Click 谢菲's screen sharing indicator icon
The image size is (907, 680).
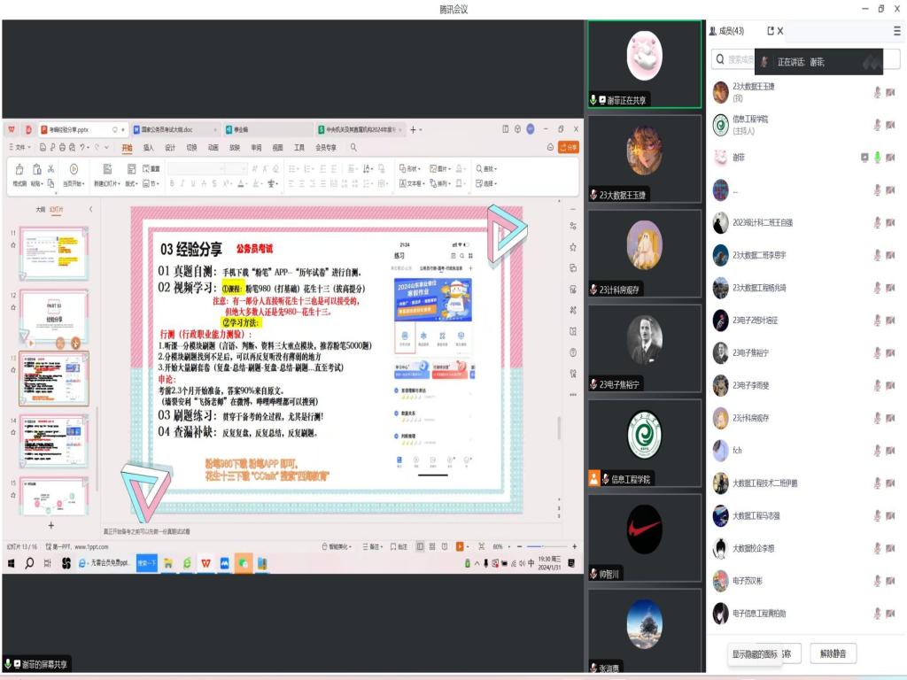[864, 158]
